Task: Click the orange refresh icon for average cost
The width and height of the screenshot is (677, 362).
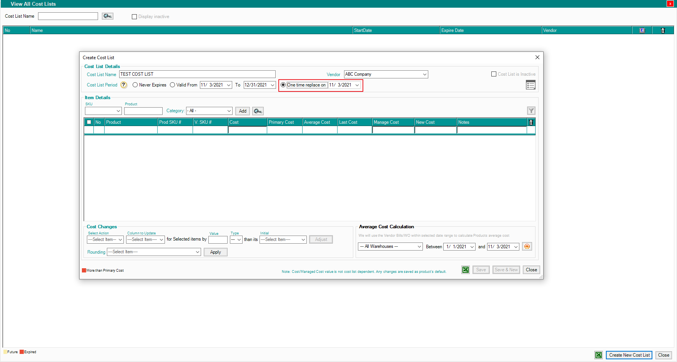Action: pyautogui.click(x=527, y=247)
